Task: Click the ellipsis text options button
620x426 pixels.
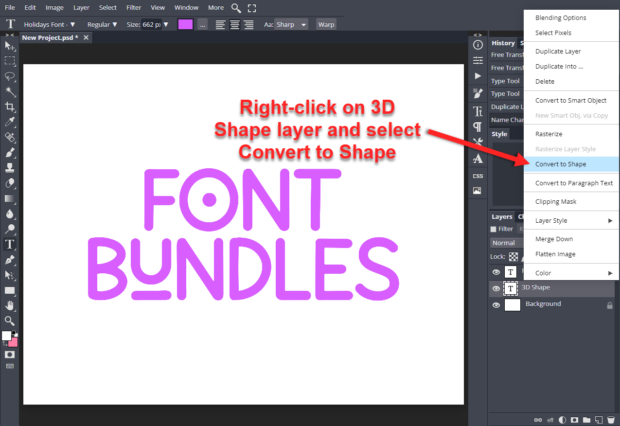Action: tap(203, 24)
